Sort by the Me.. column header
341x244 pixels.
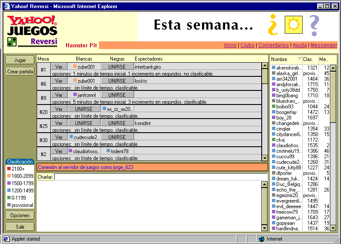(x=327, y=59)
